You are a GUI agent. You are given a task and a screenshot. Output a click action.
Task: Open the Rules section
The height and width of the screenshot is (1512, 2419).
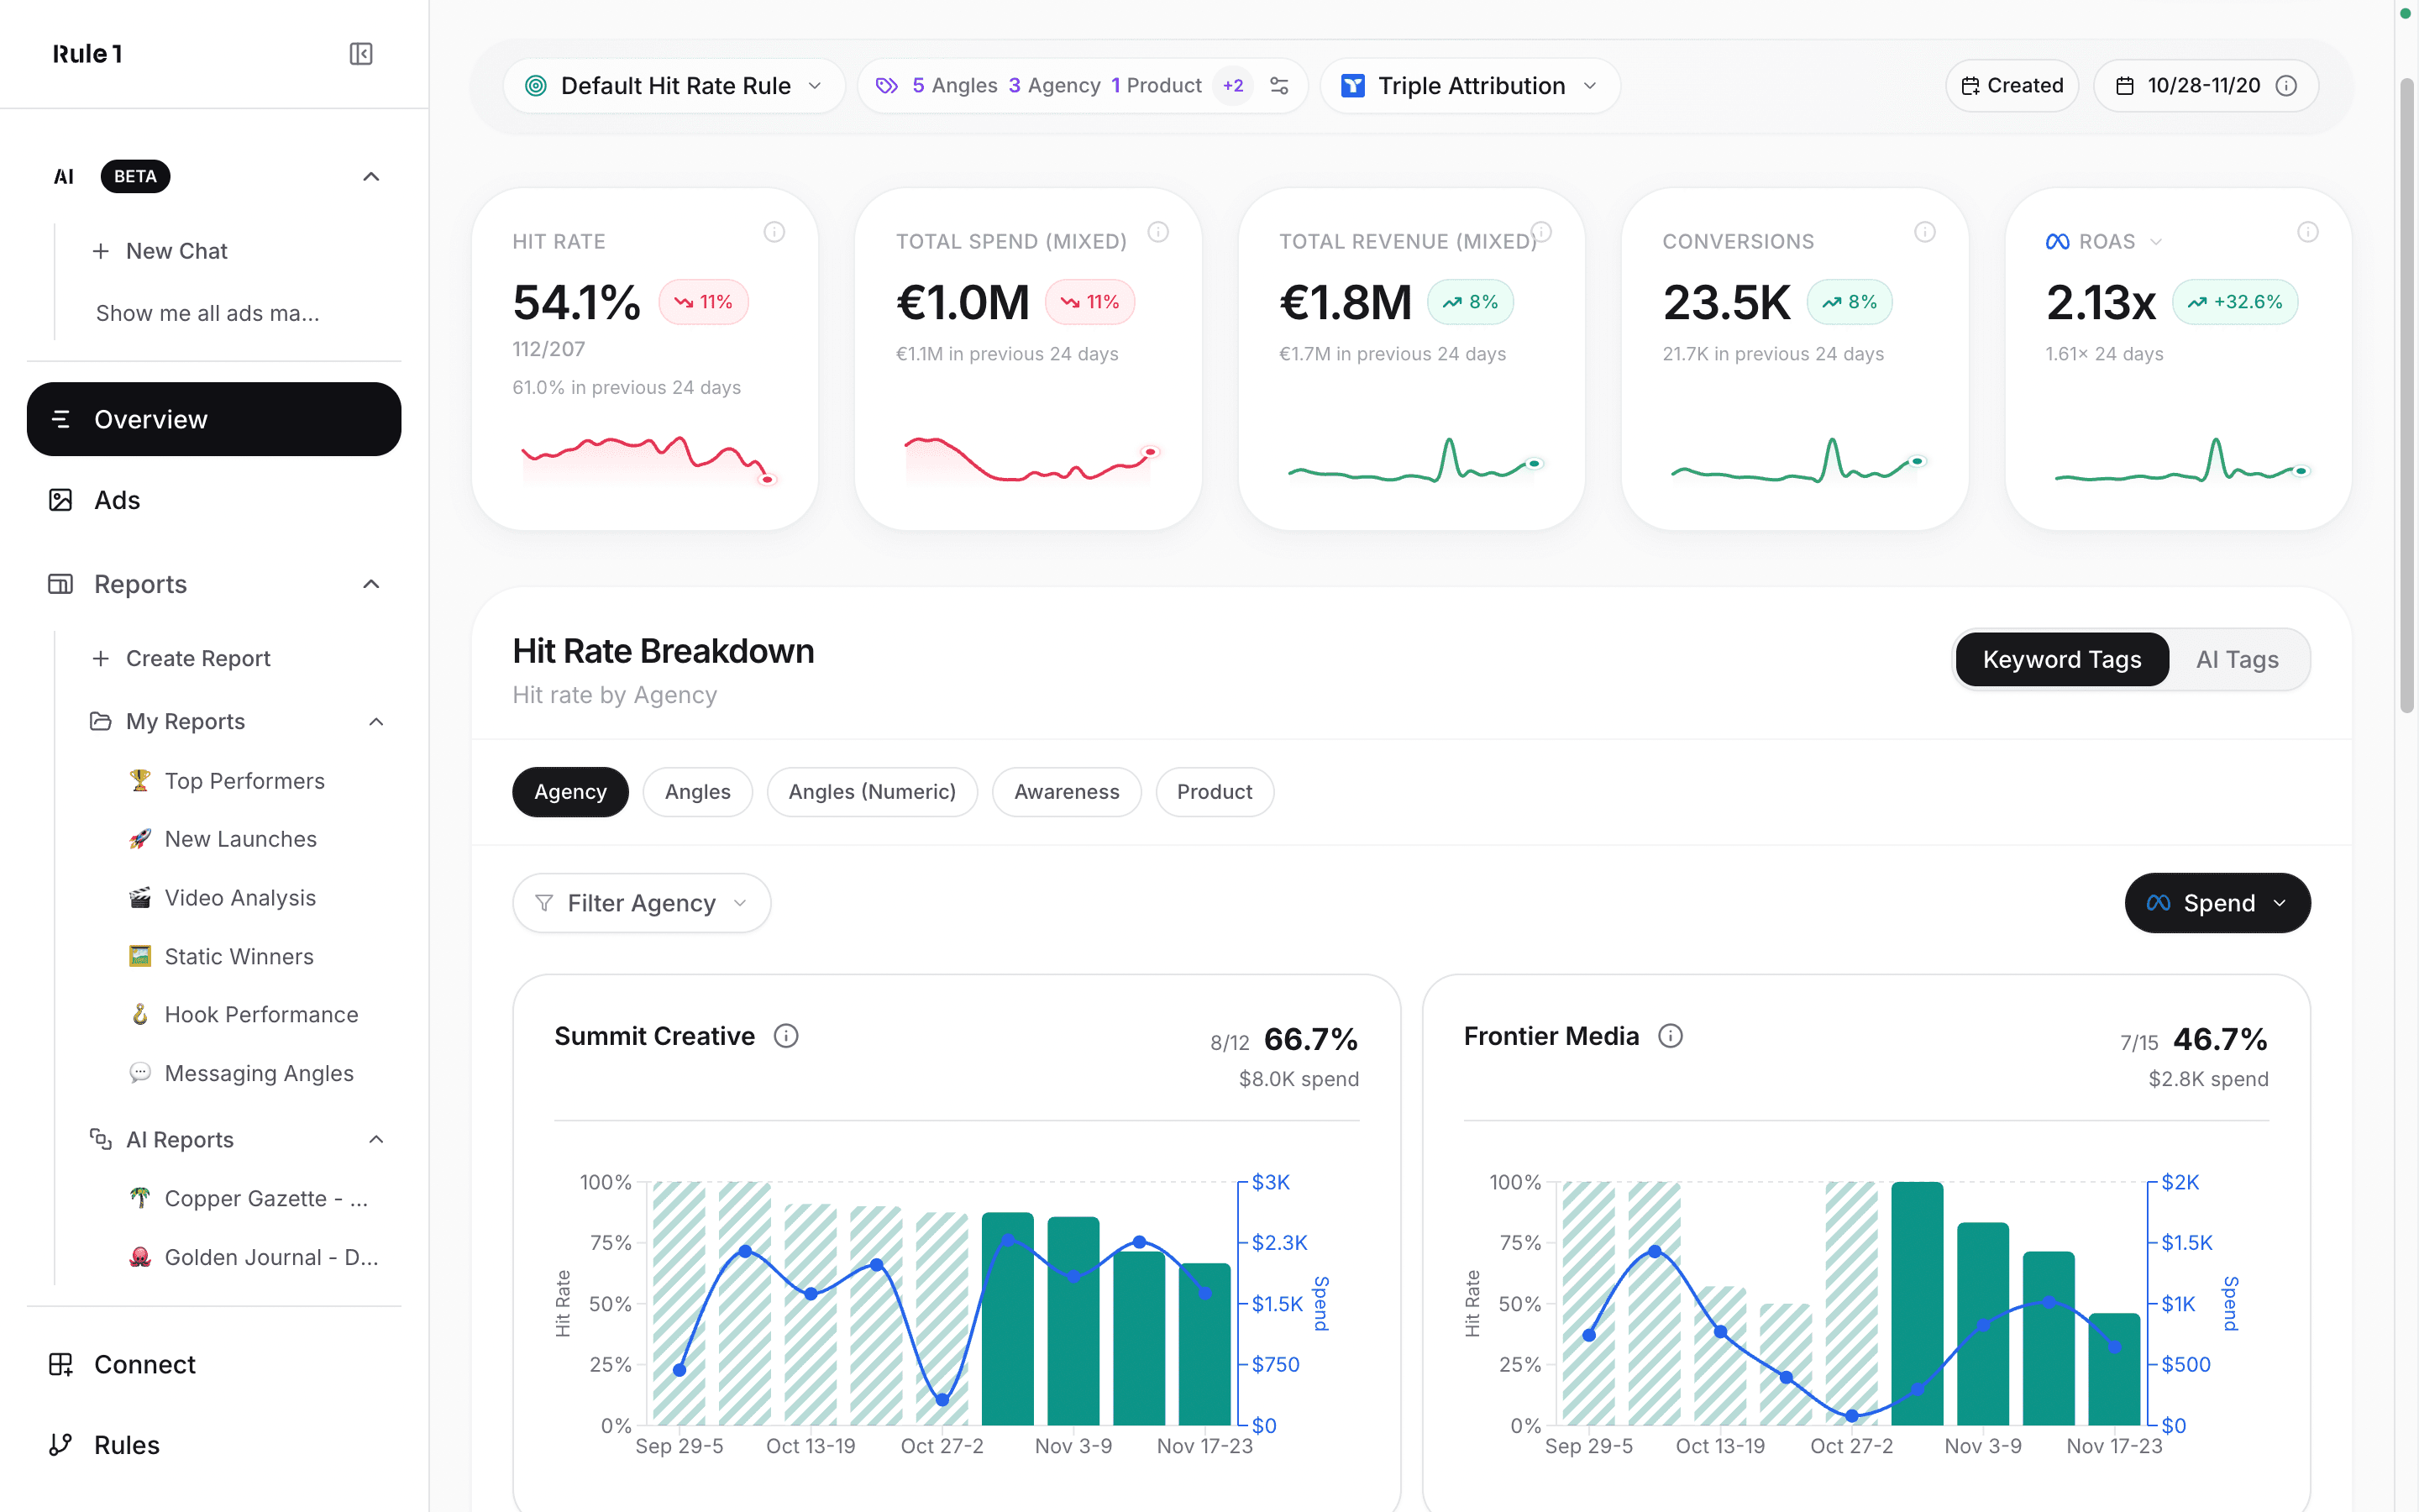coord(127,1444)
